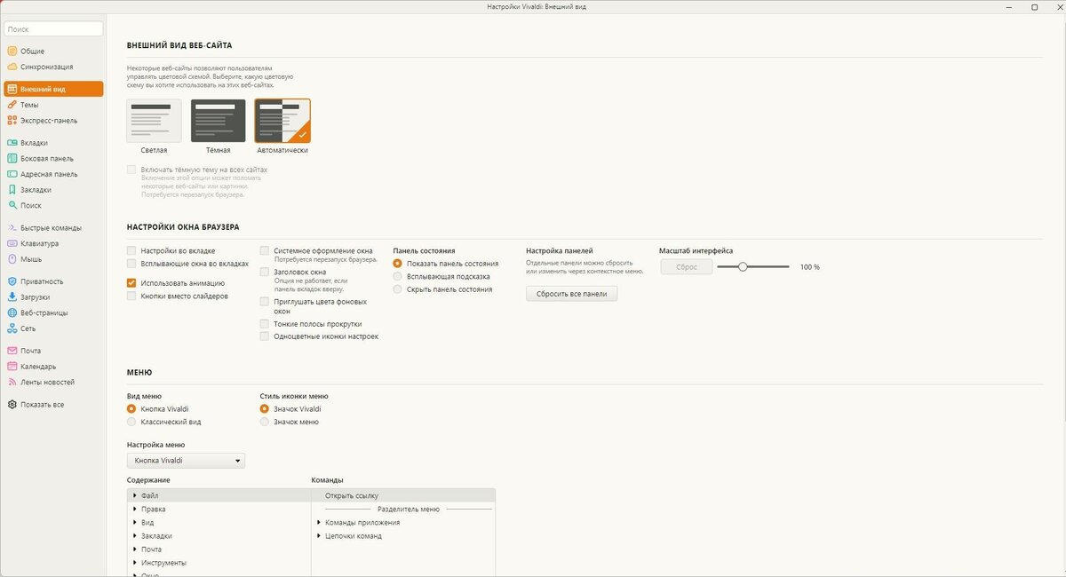Image resolution: width=1066 pixels, height=577 pixels.
Task: Check Приглушать цвета фоновых окон option
Action: 265,302
